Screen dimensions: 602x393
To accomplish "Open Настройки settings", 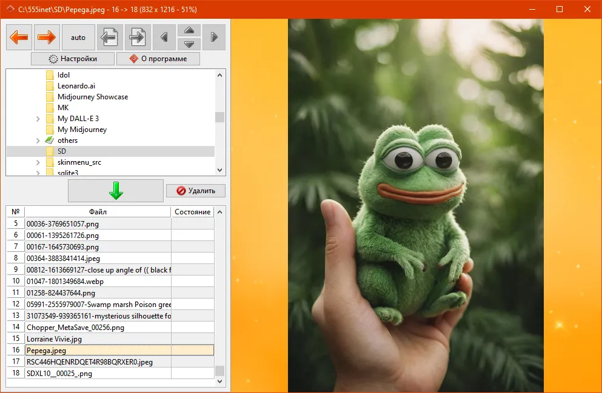I will [x=73, y=59].
